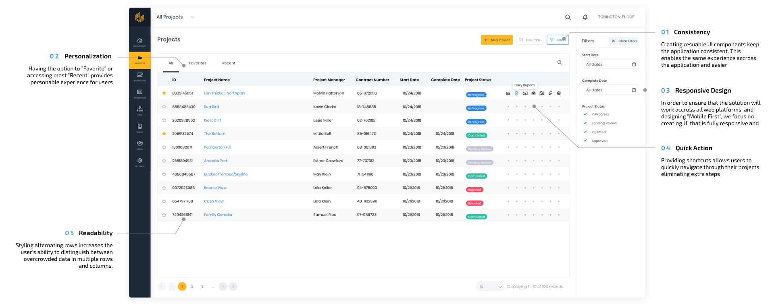Switch to the Favorites tab

(x=198, y=63)
